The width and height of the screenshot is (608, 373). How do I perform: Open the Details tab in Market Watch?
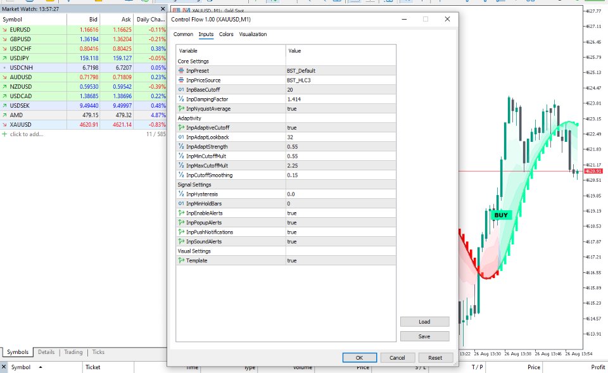[x=46, y=352]
